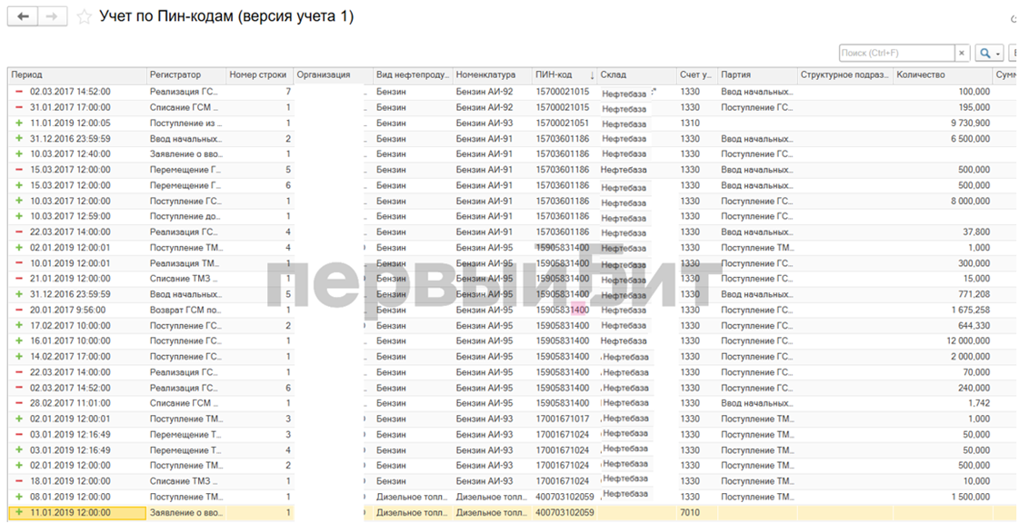Viewport: 1019px width, 523px height.
Task: Click the Склад column header
Action: [636, 75]
